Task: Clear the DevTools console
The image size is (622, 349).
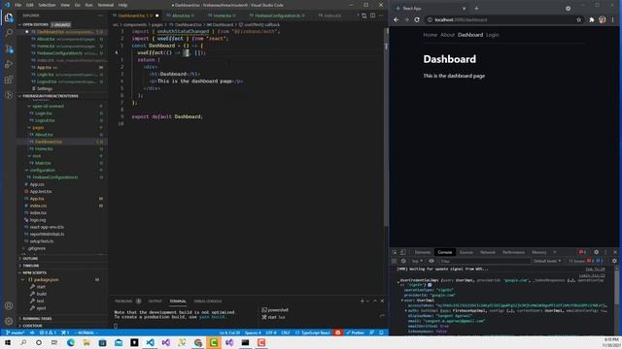Action: (x=403, y=261)
